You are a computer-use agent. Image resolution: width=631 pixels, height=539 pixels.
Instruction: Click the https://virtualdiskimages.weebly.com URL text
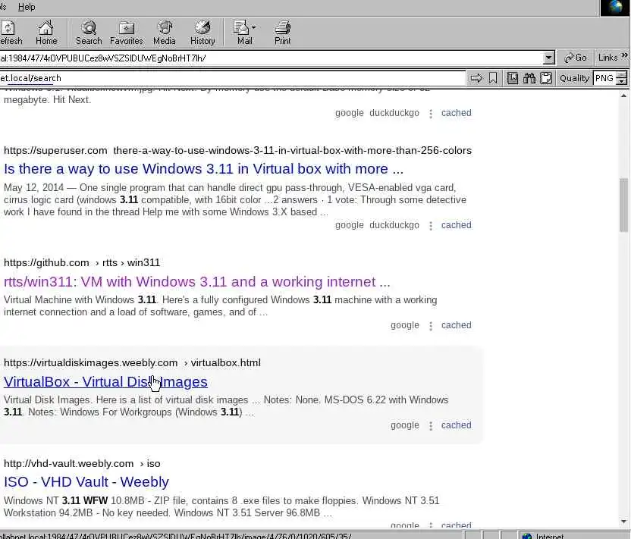click(x=90, y=363)
